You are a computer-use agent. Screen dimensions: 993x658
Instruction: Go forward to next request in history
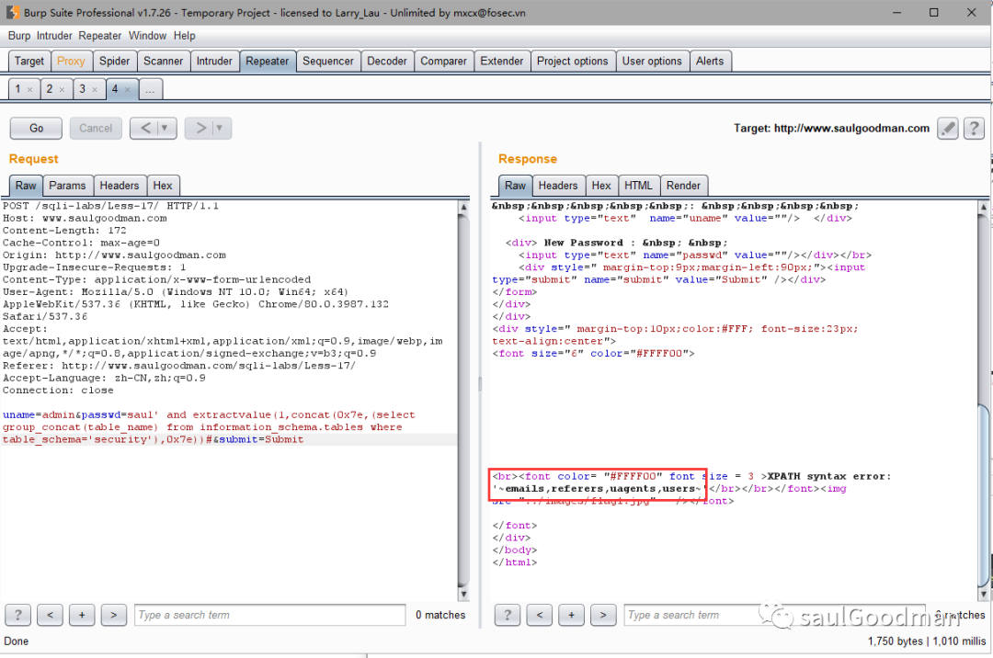coord(200,129)
